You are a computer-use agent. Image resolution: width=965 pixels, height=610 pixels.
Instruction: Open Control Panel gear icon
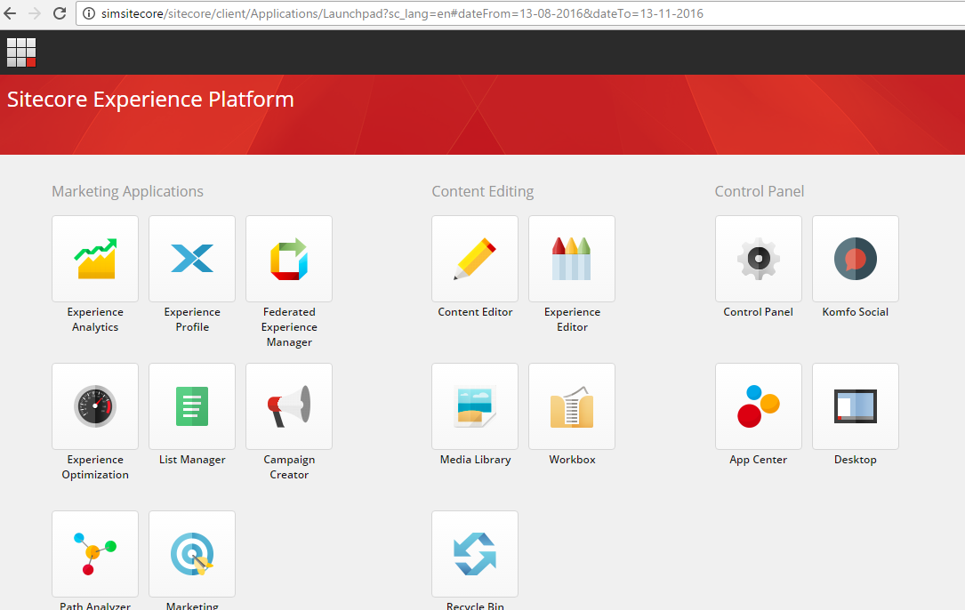coord(759,259)
